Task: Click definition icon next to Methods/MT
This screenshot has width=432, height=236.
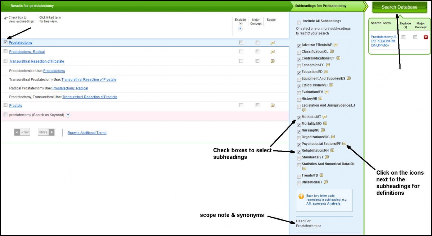Action: 324,117
